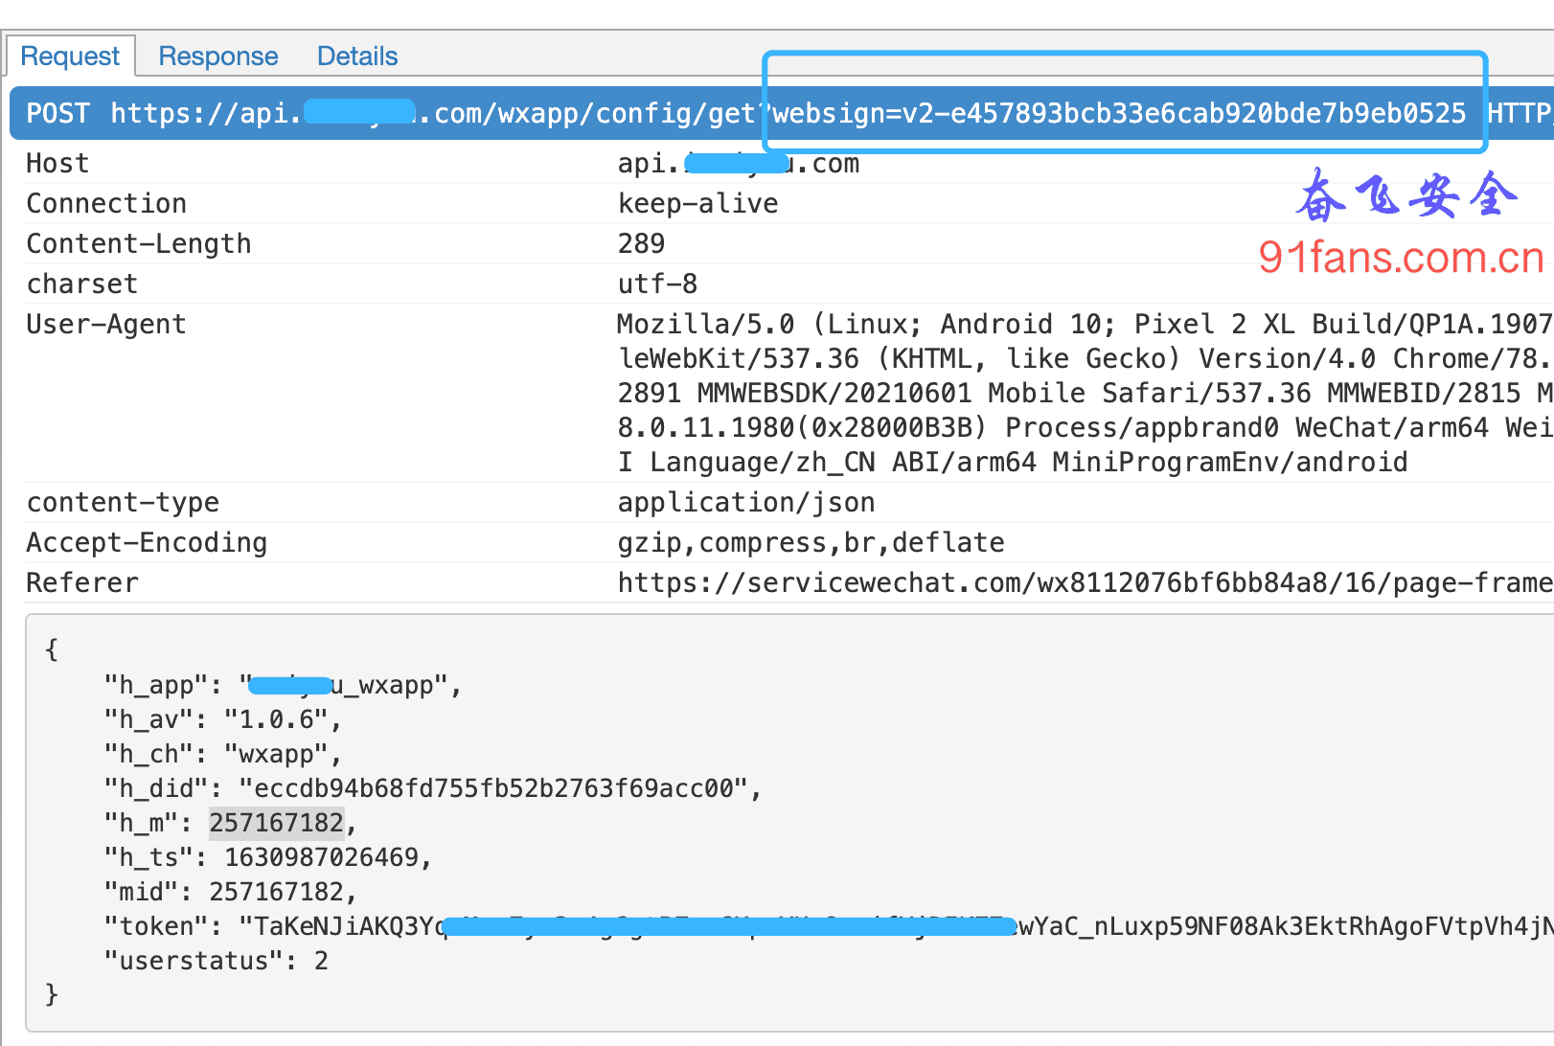Click the h_av 1.0.6 JSON line
This screenshot has width=1554, height=1046.
click(x=222, y=720)
